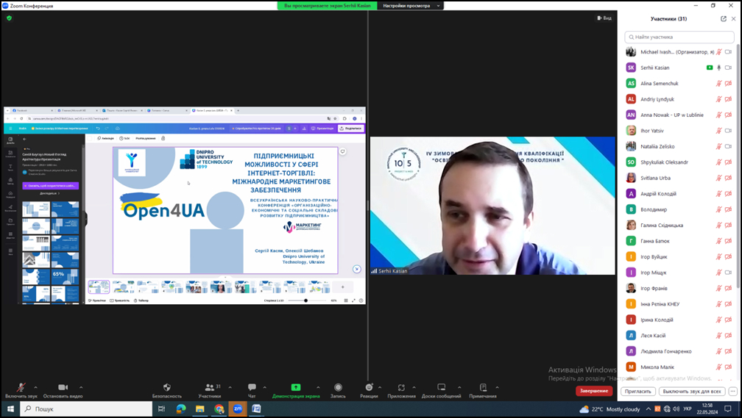Open Приложения (Apps) in the toolbar
This screenshot has height=418, width=742.
[401, 387]
